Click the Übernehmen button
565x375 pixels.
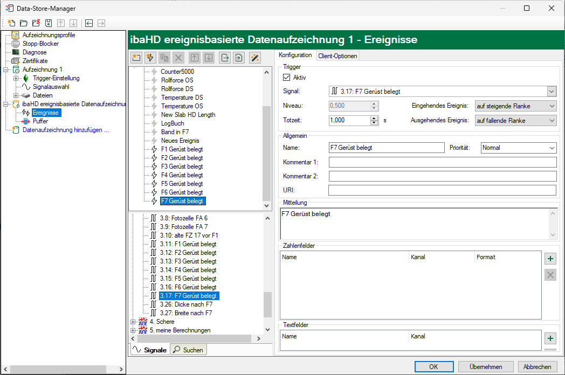click(486, 367)
